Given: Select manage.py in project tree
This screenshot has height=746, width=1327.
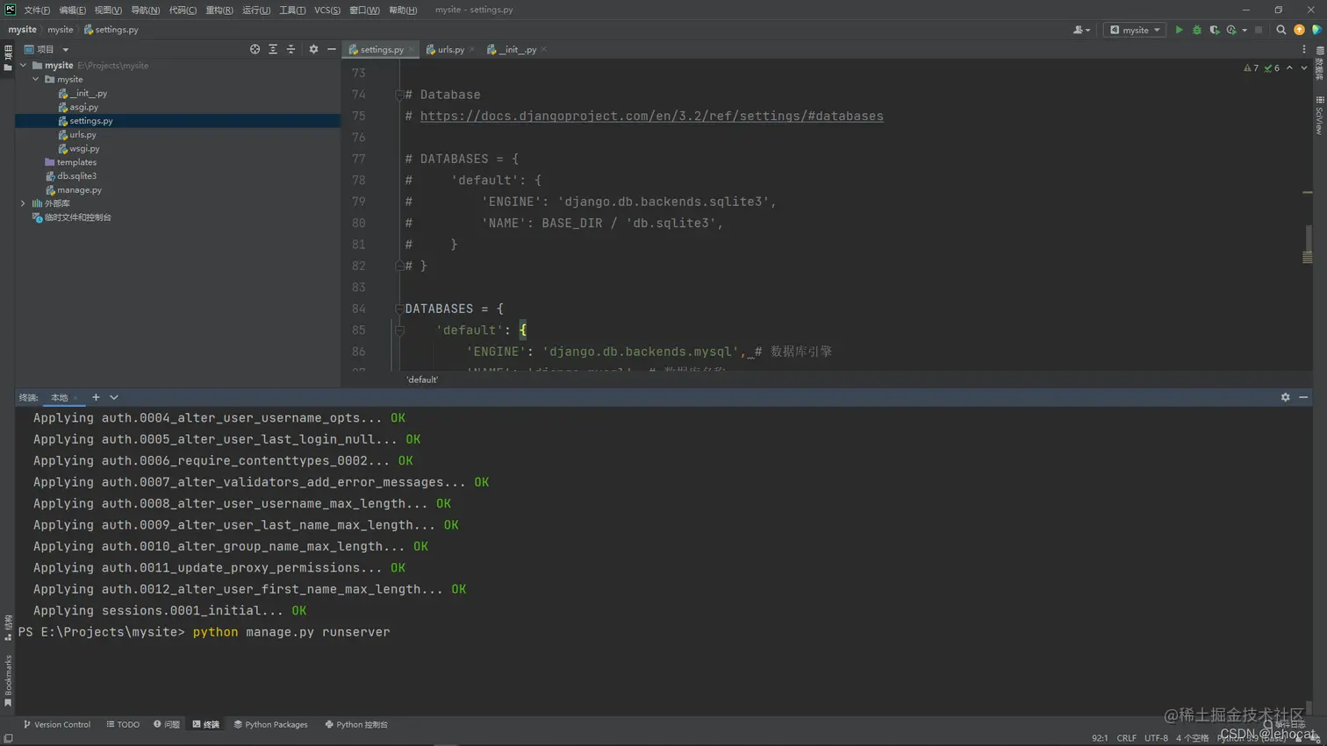Looking at the screenshot, I should (x=79, y=189).
